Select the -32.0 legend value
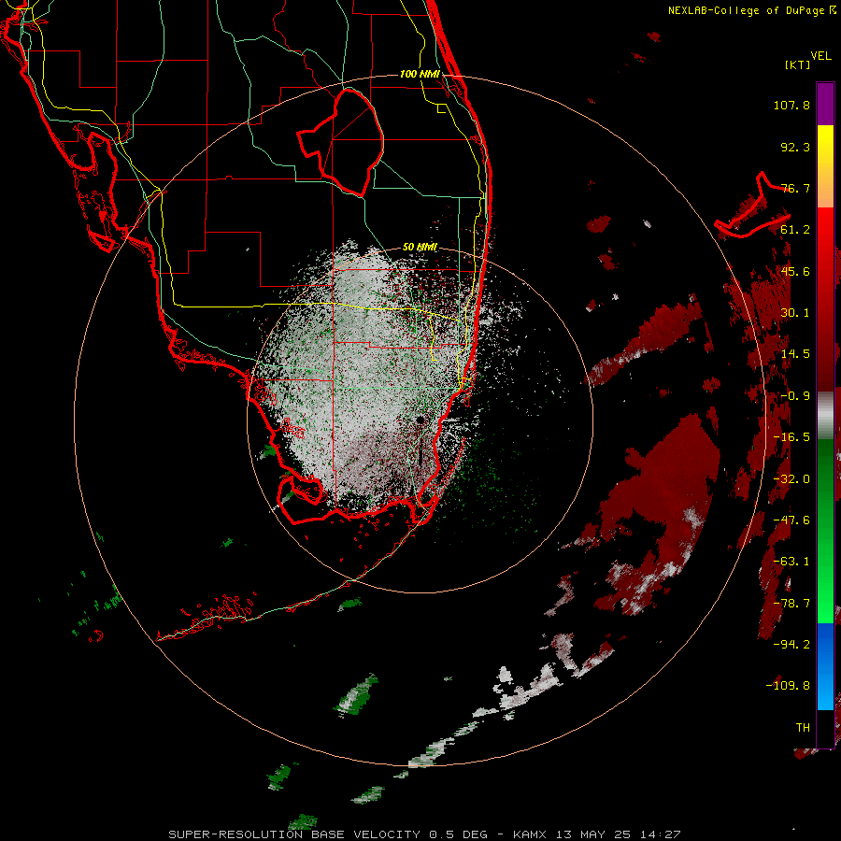 click(791, 479)
